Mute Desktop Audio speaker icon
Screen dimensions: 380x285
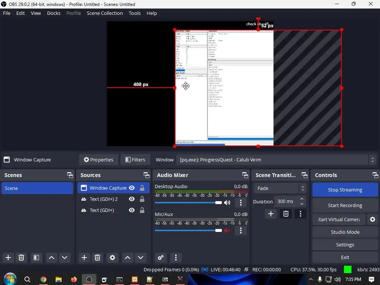point(227,203)
